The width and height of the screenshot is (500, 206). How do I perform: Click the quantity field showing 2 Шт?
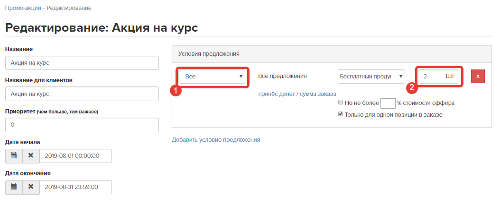438,77
